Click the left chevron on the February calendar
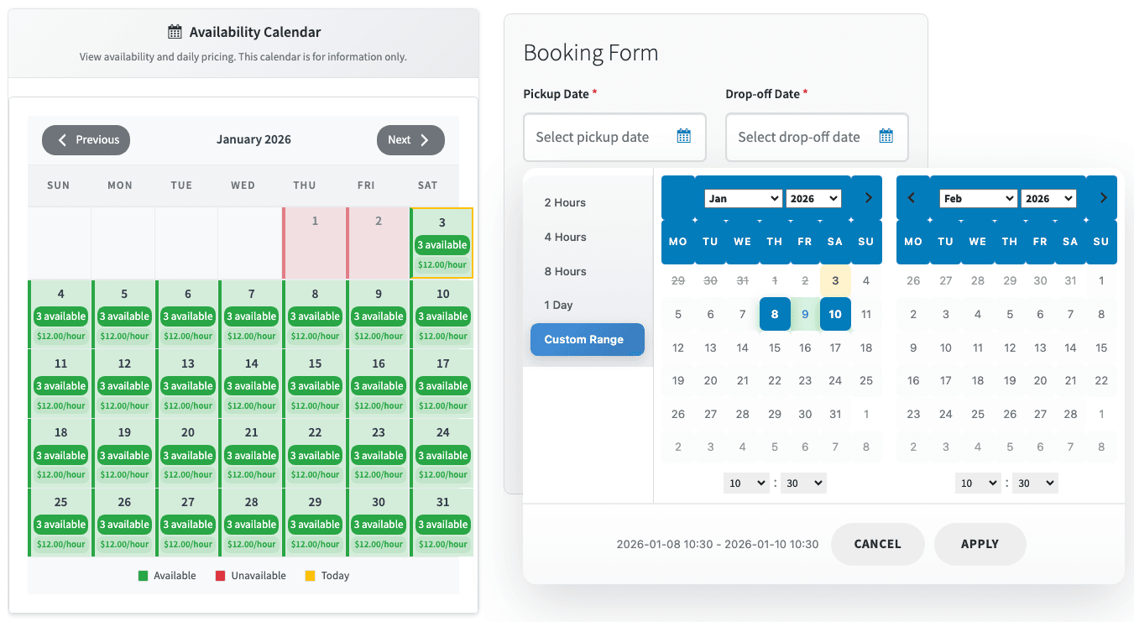The height and width of the screenshot is (622, 1134). [913, 197]
